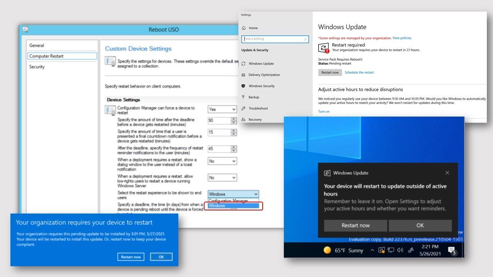Select Windows Security label in sidebar
Screen dimensions: 493x277
262,86
